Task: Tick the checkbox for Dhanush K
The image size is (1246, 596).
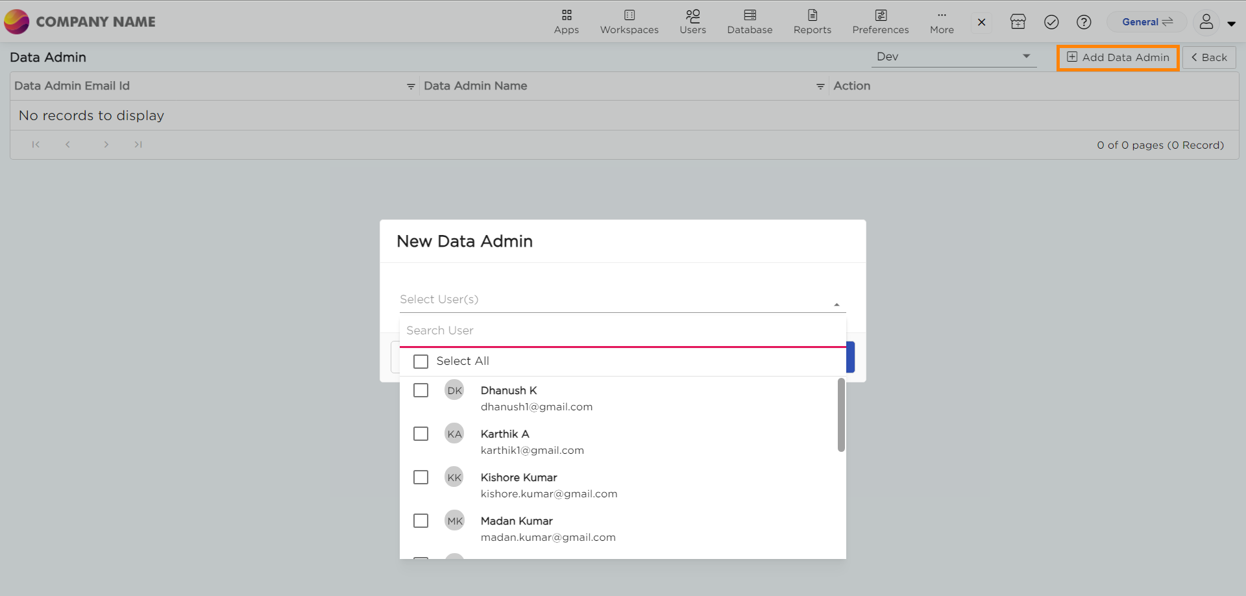Action: tap(421, 390)
